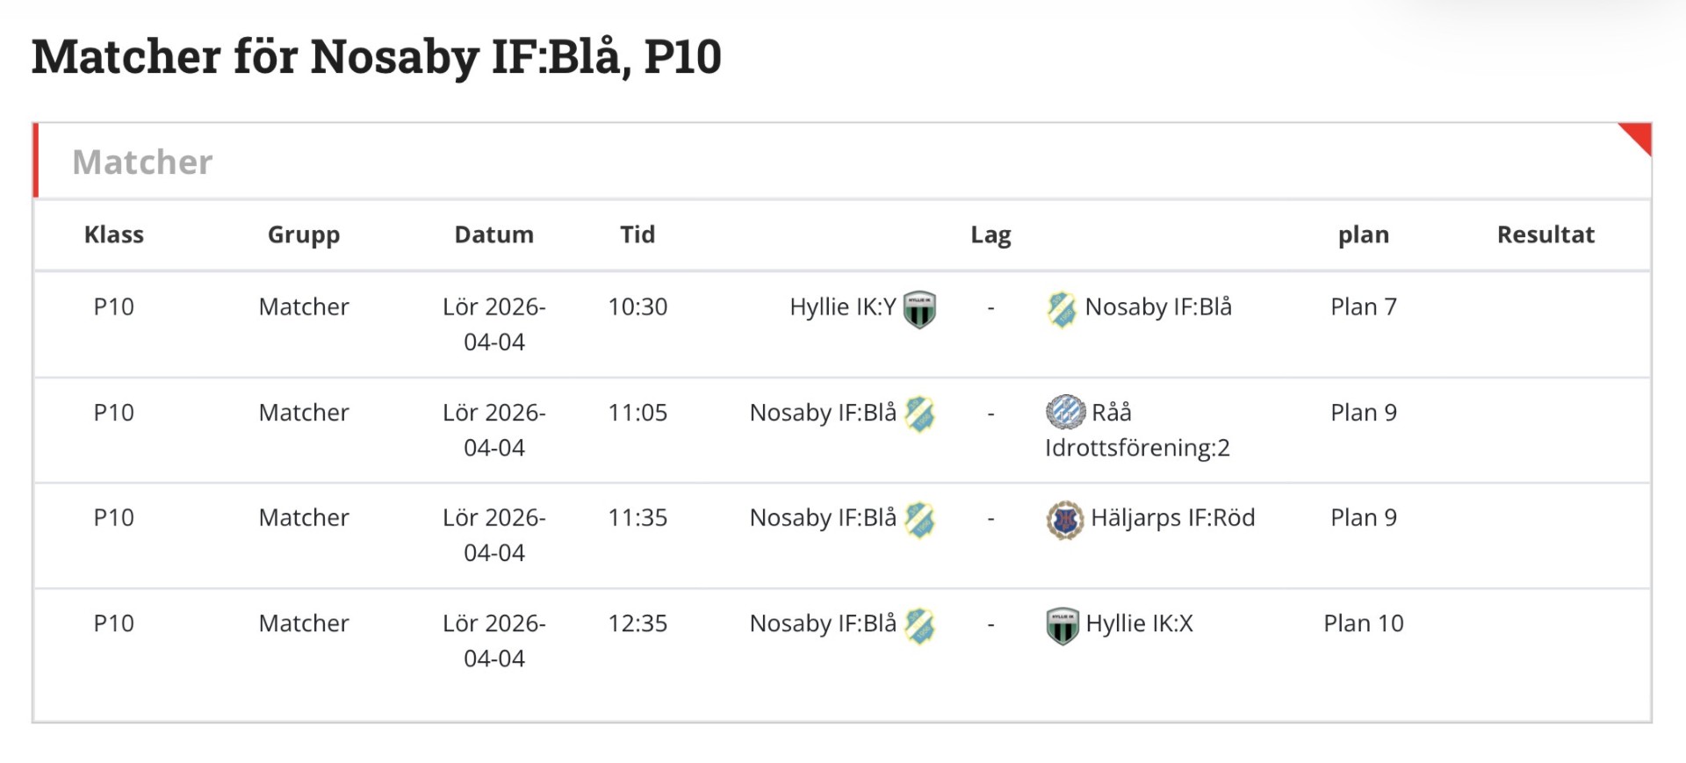The width and height of the screenshot is (1686, 763).
Task: Click Hyllie IK:X club crest icon
Action: coord(1063,625)
